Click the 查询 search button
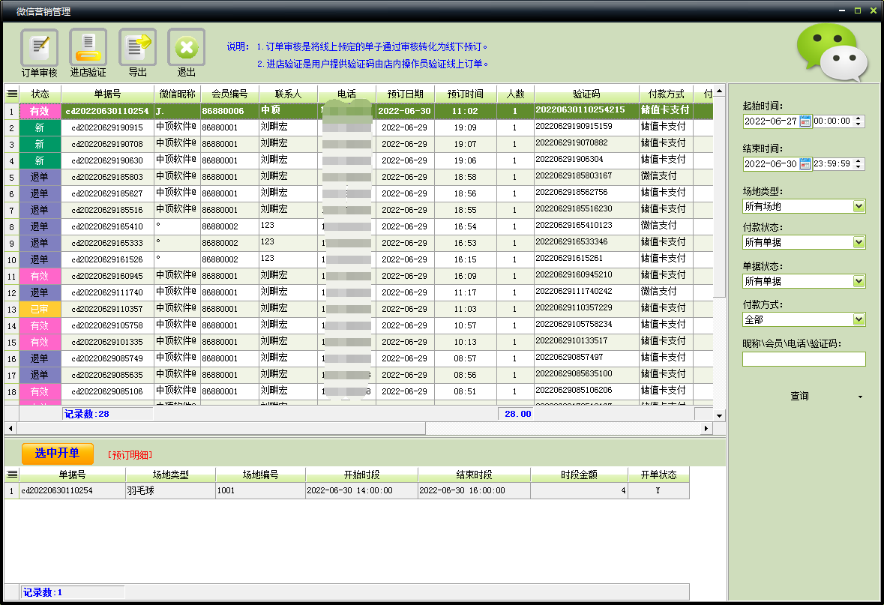This screenshot has width=884, height=605. tap(799, 397)
